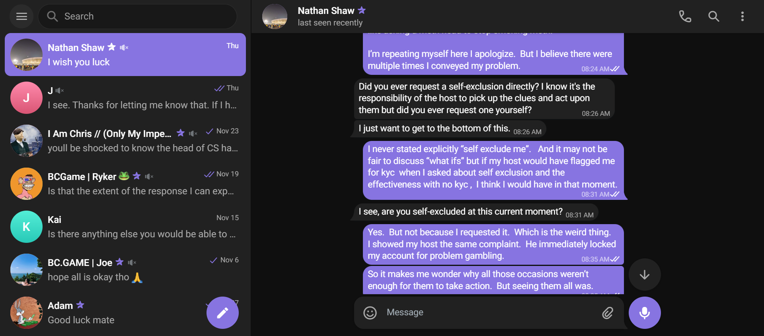Open the three-dot chat options menu

click(743, 16)
